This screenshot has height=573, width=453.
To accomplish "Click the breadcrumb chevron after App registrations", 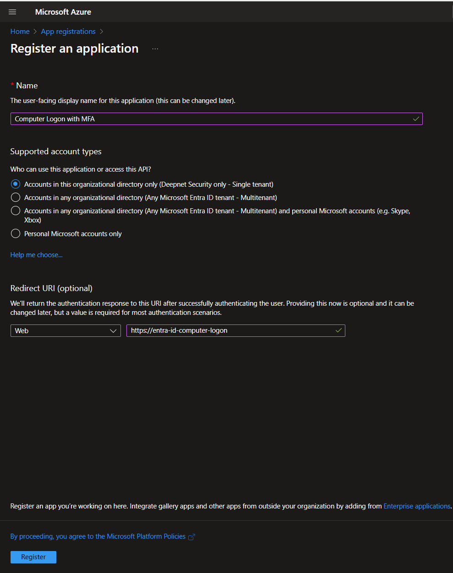I will click(101, 32).
